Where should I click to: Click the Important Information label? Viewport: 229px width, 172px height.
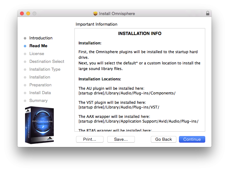(x=96, y=24)
